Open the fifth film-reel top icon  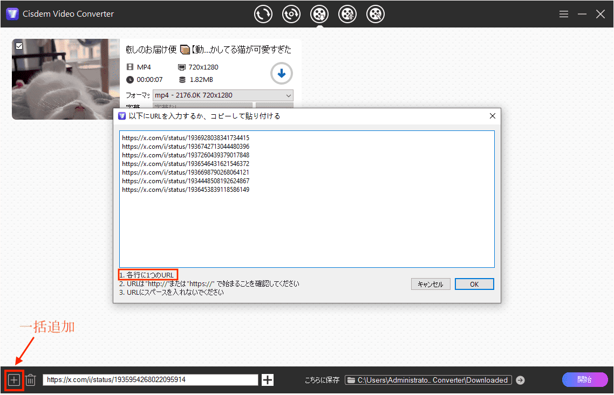(x=376, y=15)
